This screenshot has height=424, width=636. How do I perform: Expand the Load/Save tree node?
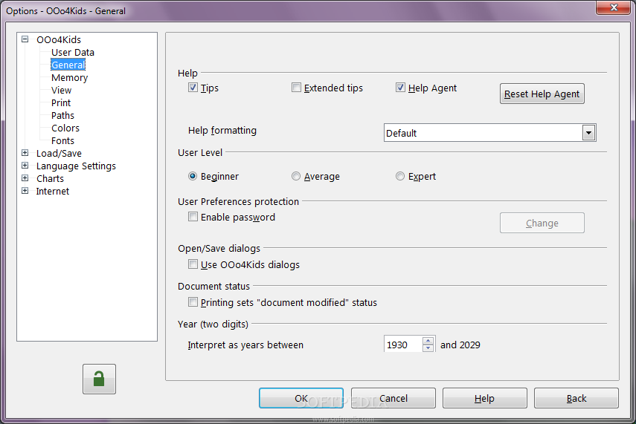tap(25, 153)
